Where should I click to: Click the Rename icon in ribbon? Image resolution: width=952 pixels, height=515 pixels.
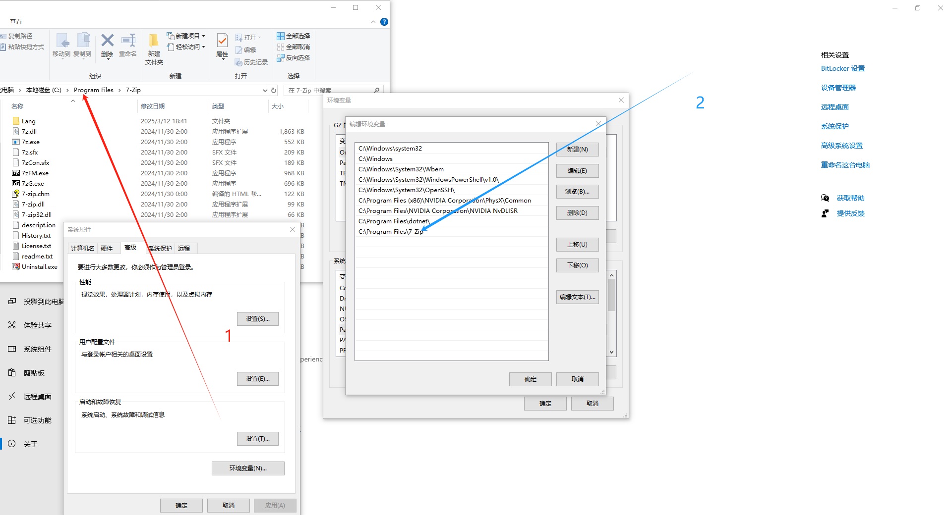point(128,41)
